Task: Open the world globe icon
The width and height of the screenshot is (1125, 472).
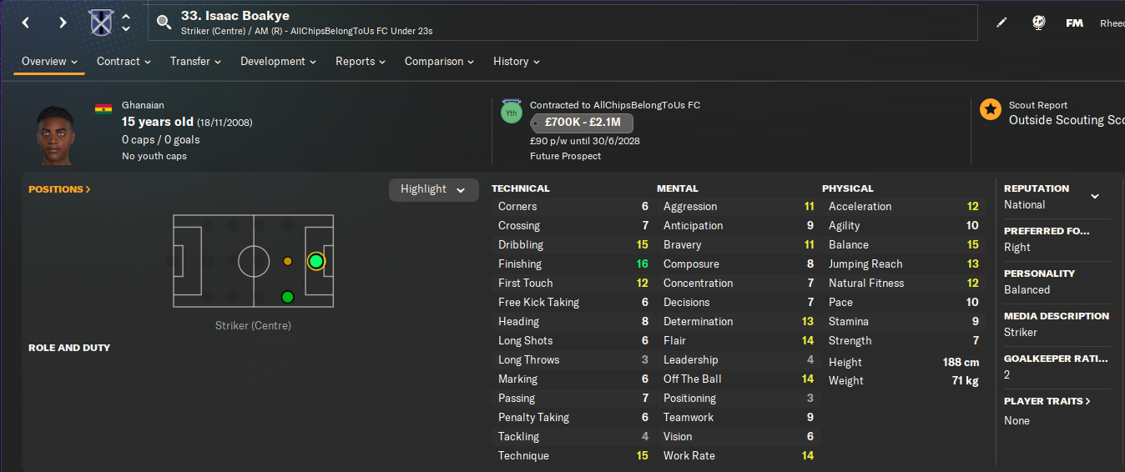Action: [1038, 23]
